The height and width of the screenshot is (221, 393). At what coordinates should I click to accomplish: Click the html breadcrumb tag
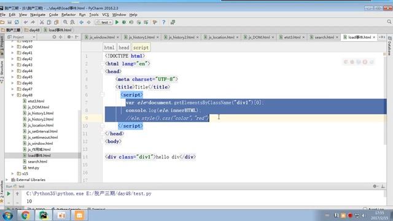tap(109, 47)
